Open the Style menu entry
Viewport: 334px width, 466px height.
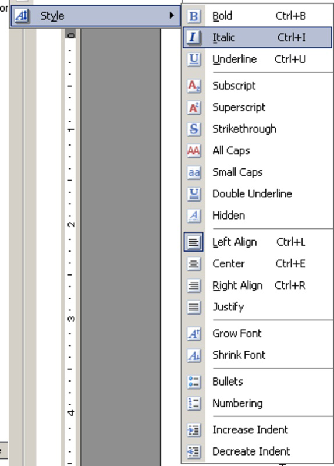95,16
